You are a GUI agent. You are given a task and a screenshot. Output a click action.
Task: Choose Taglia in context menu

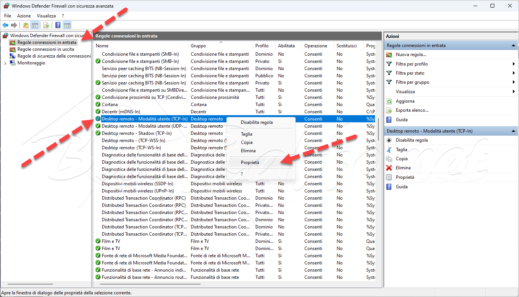coord(261,134)
